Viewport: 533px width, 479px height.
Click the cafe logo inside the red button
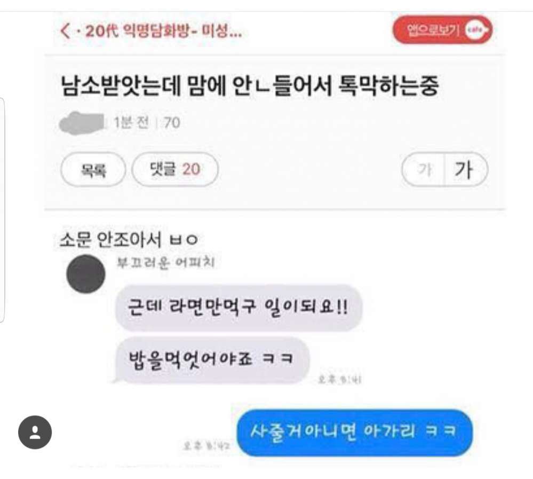pyautogui.click(x=476, y=30)
